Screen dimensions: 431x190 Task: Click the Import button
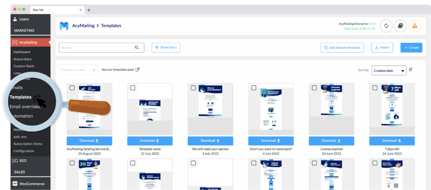click(382, 48)
